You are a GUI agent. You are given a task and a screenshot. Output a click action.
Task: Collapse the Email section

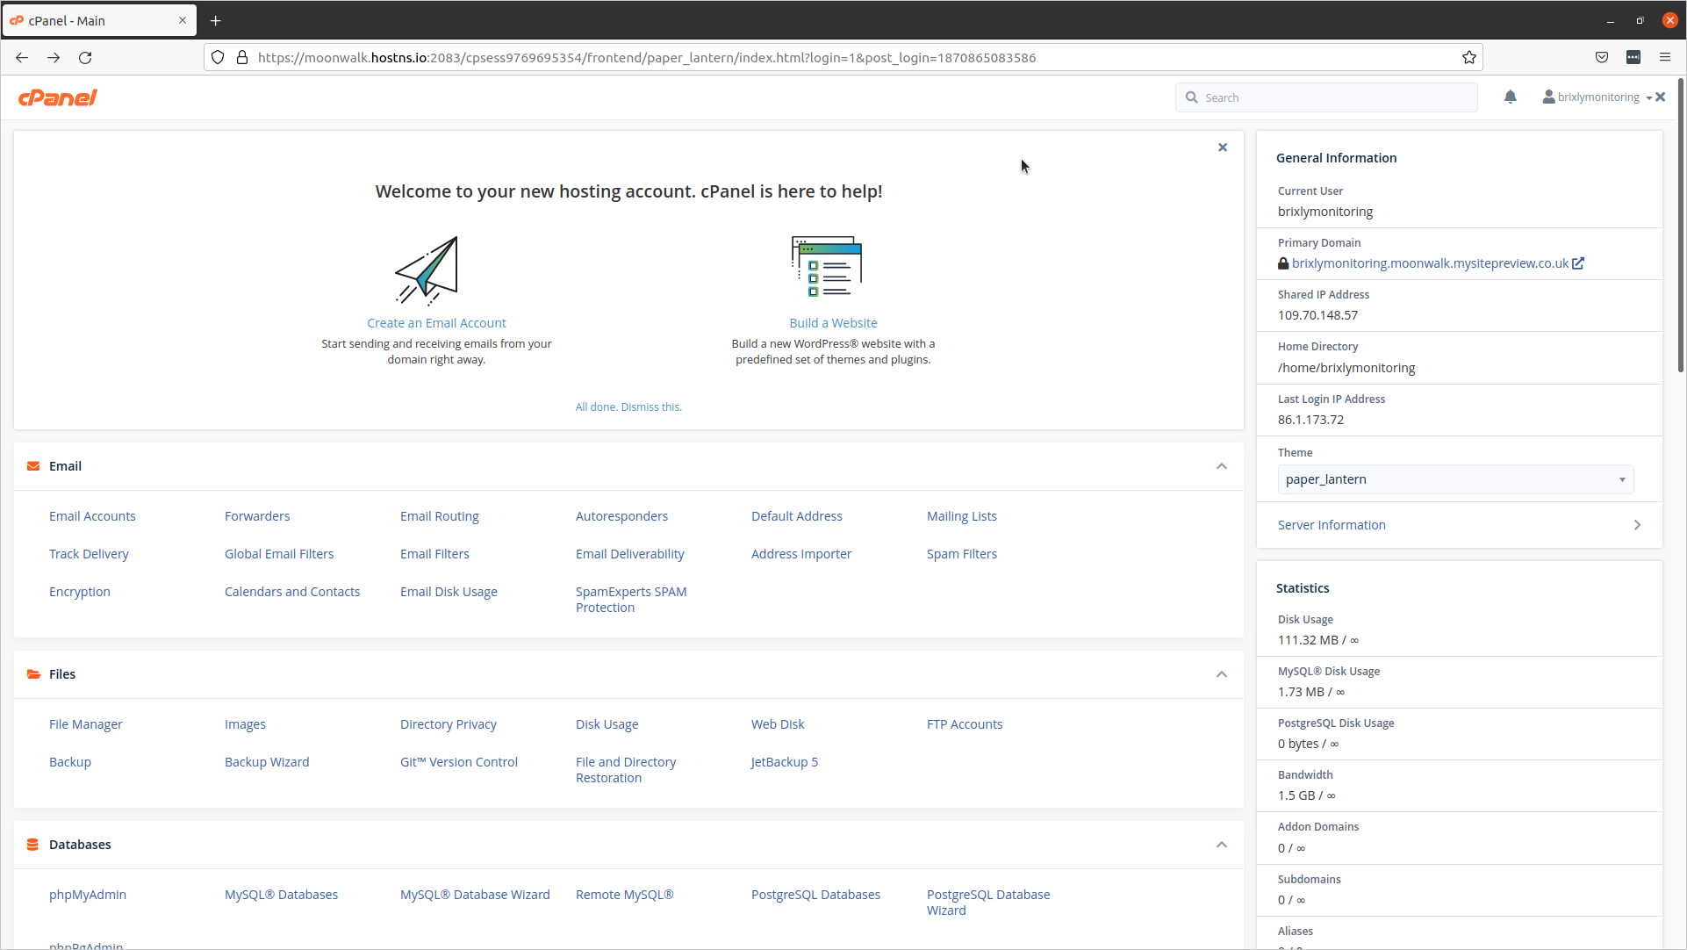coord(1222,466)
